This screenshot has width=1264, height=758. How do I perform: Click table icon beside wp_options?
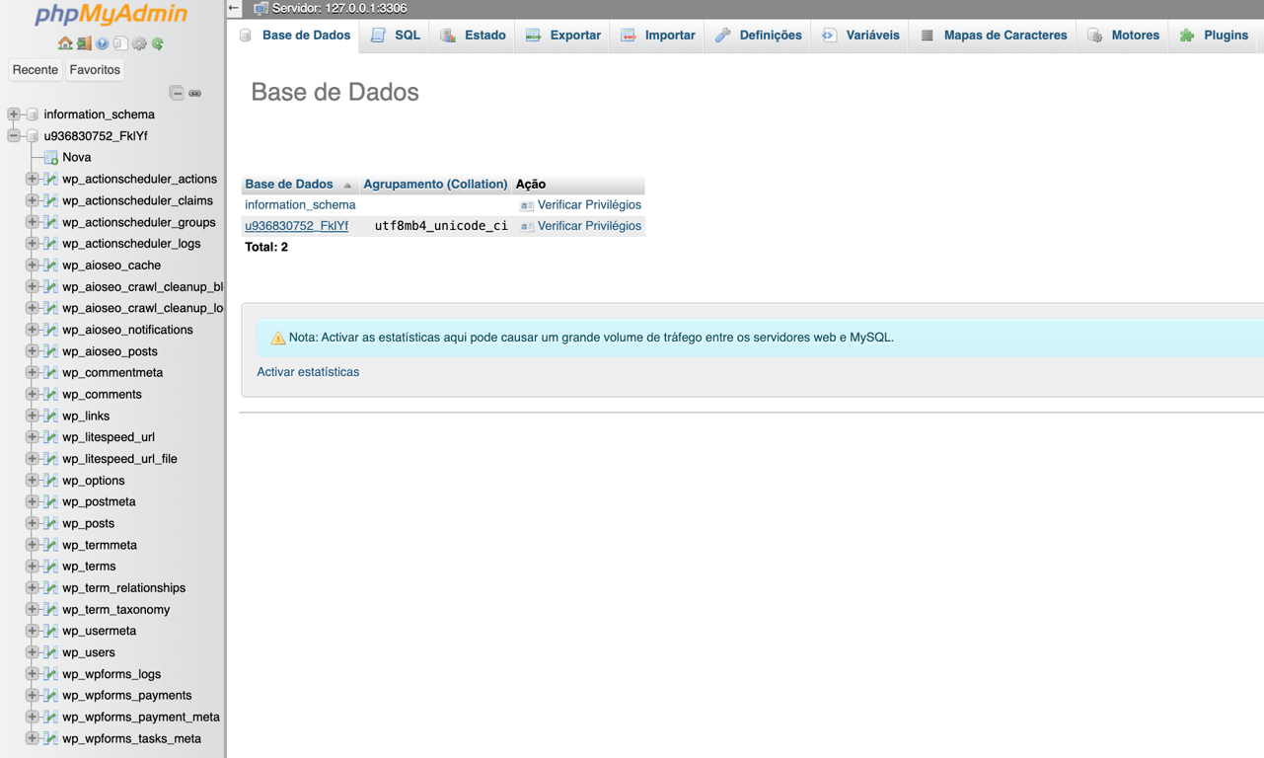coord(51,481)
